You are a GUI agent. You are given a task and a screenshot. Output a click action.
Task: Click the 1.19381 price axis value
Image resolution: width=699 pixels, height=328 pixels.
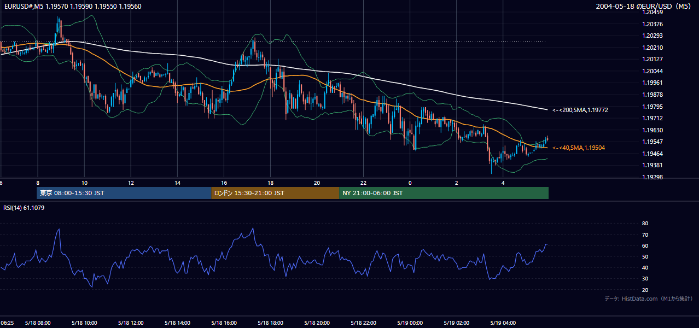tap(653, 165)
